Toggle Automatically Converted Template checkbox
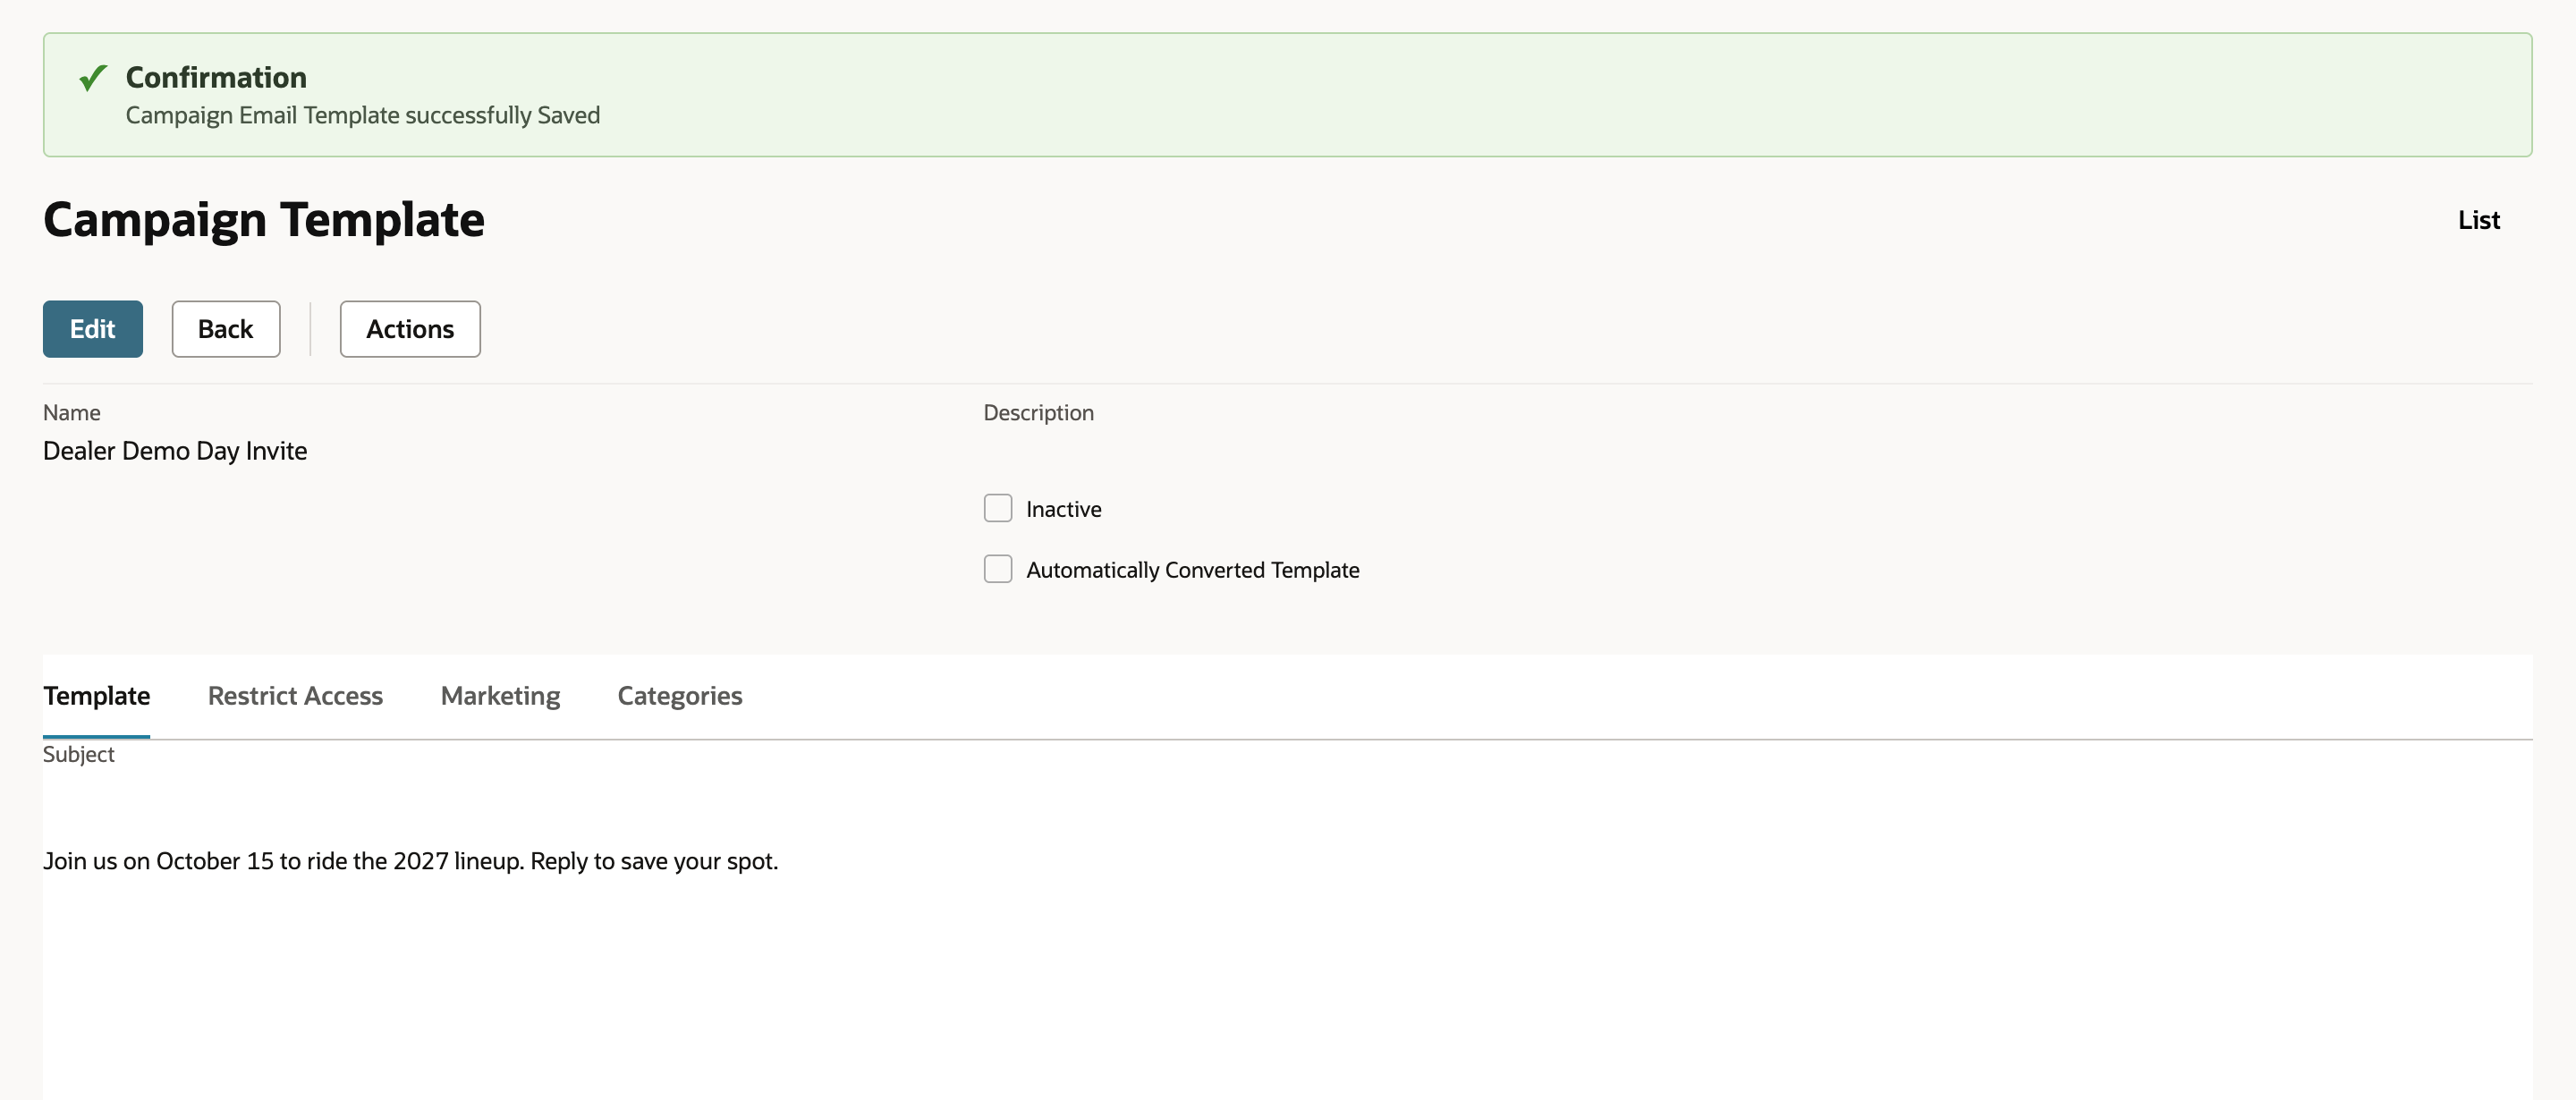Viewport: 2576px width, 1100px height. click(x=998, y=569)
